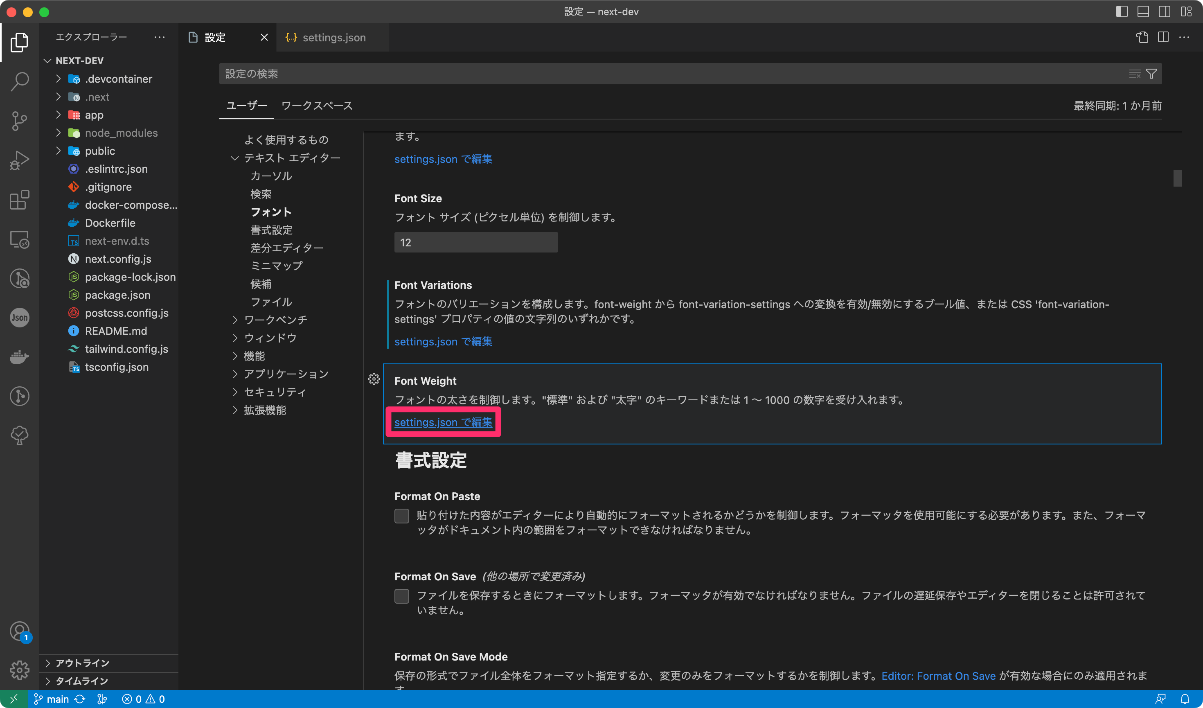Enable the Format On Paste checkbox
1203x708 pixels.
click(x=402, y=516)
